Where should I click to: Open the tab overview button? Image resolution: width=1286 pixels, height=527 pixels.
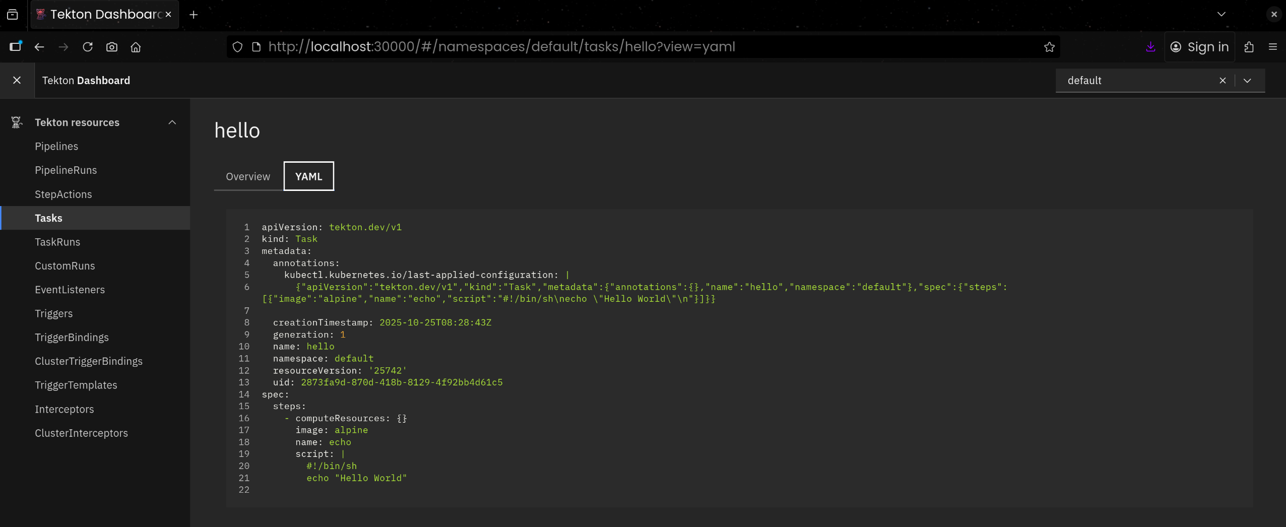pyautogui.click(x=13, y=15)
